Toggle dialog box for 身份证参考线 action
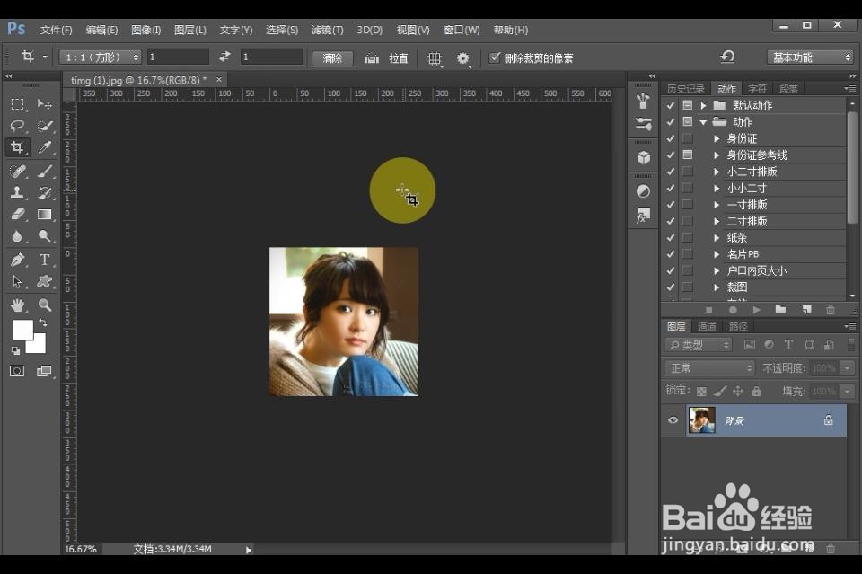Screen dimensions: 862x574 [687, 155]
